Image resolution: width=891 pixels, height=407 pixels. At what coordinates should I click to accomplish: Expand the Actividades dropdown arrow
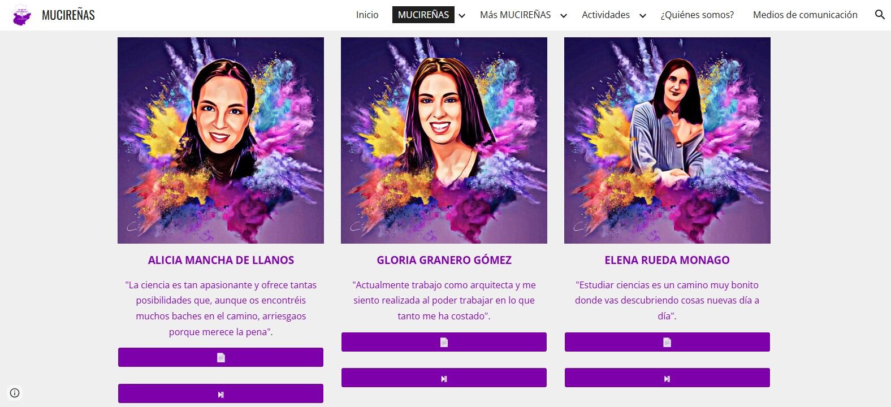click(643, 15)
